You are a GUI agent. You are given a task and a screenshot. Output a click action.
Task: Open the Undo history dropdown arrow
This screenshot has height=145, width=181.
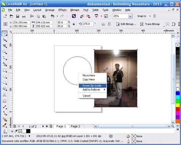coord(57,16)
